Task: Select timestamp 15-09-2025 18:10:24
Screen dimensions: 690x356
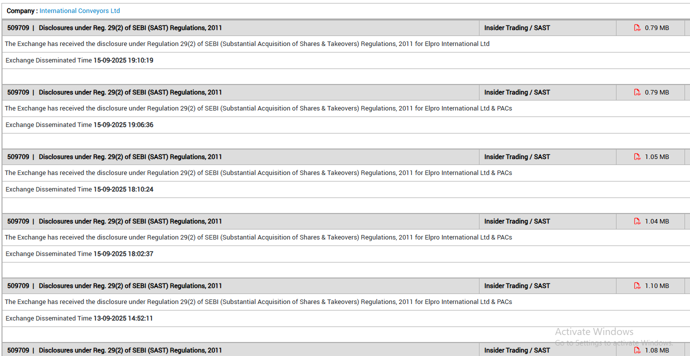Action: click(123, 189)
